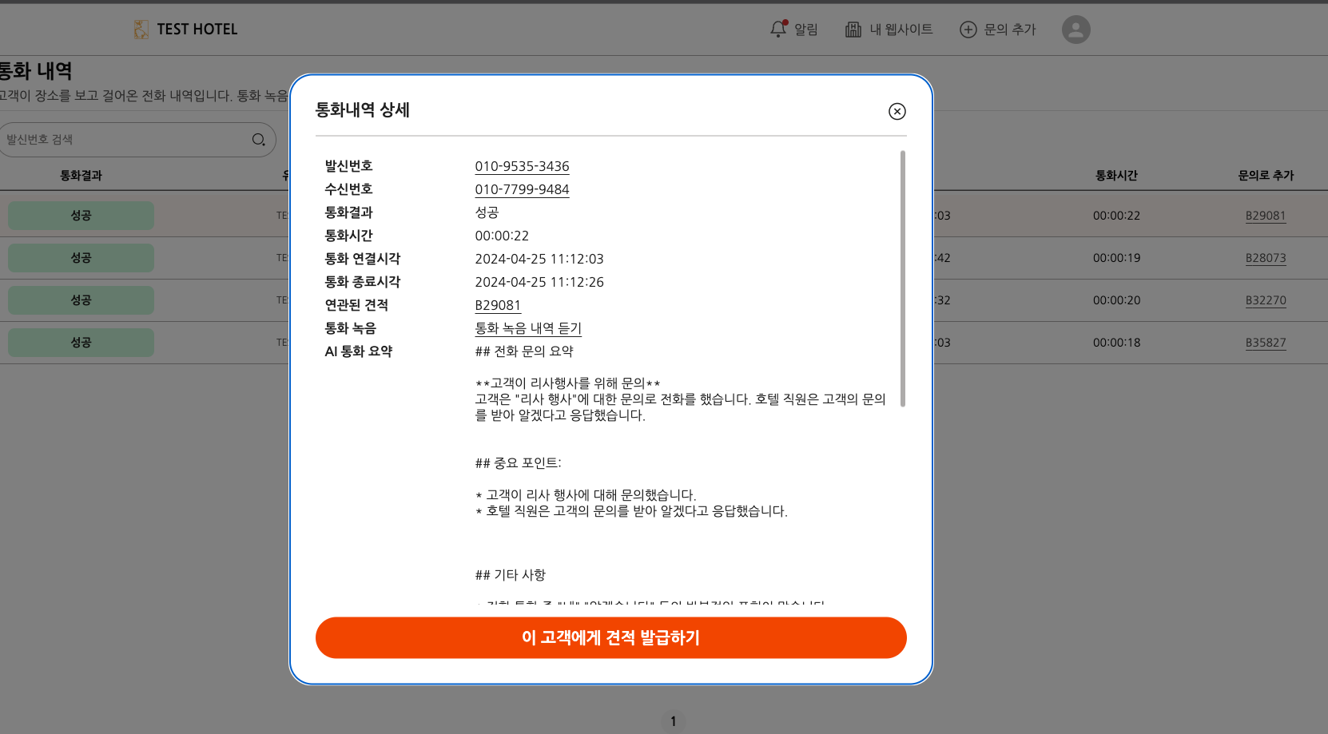
Task: Click the first 성공 status badge
Action: pos(81,216)
